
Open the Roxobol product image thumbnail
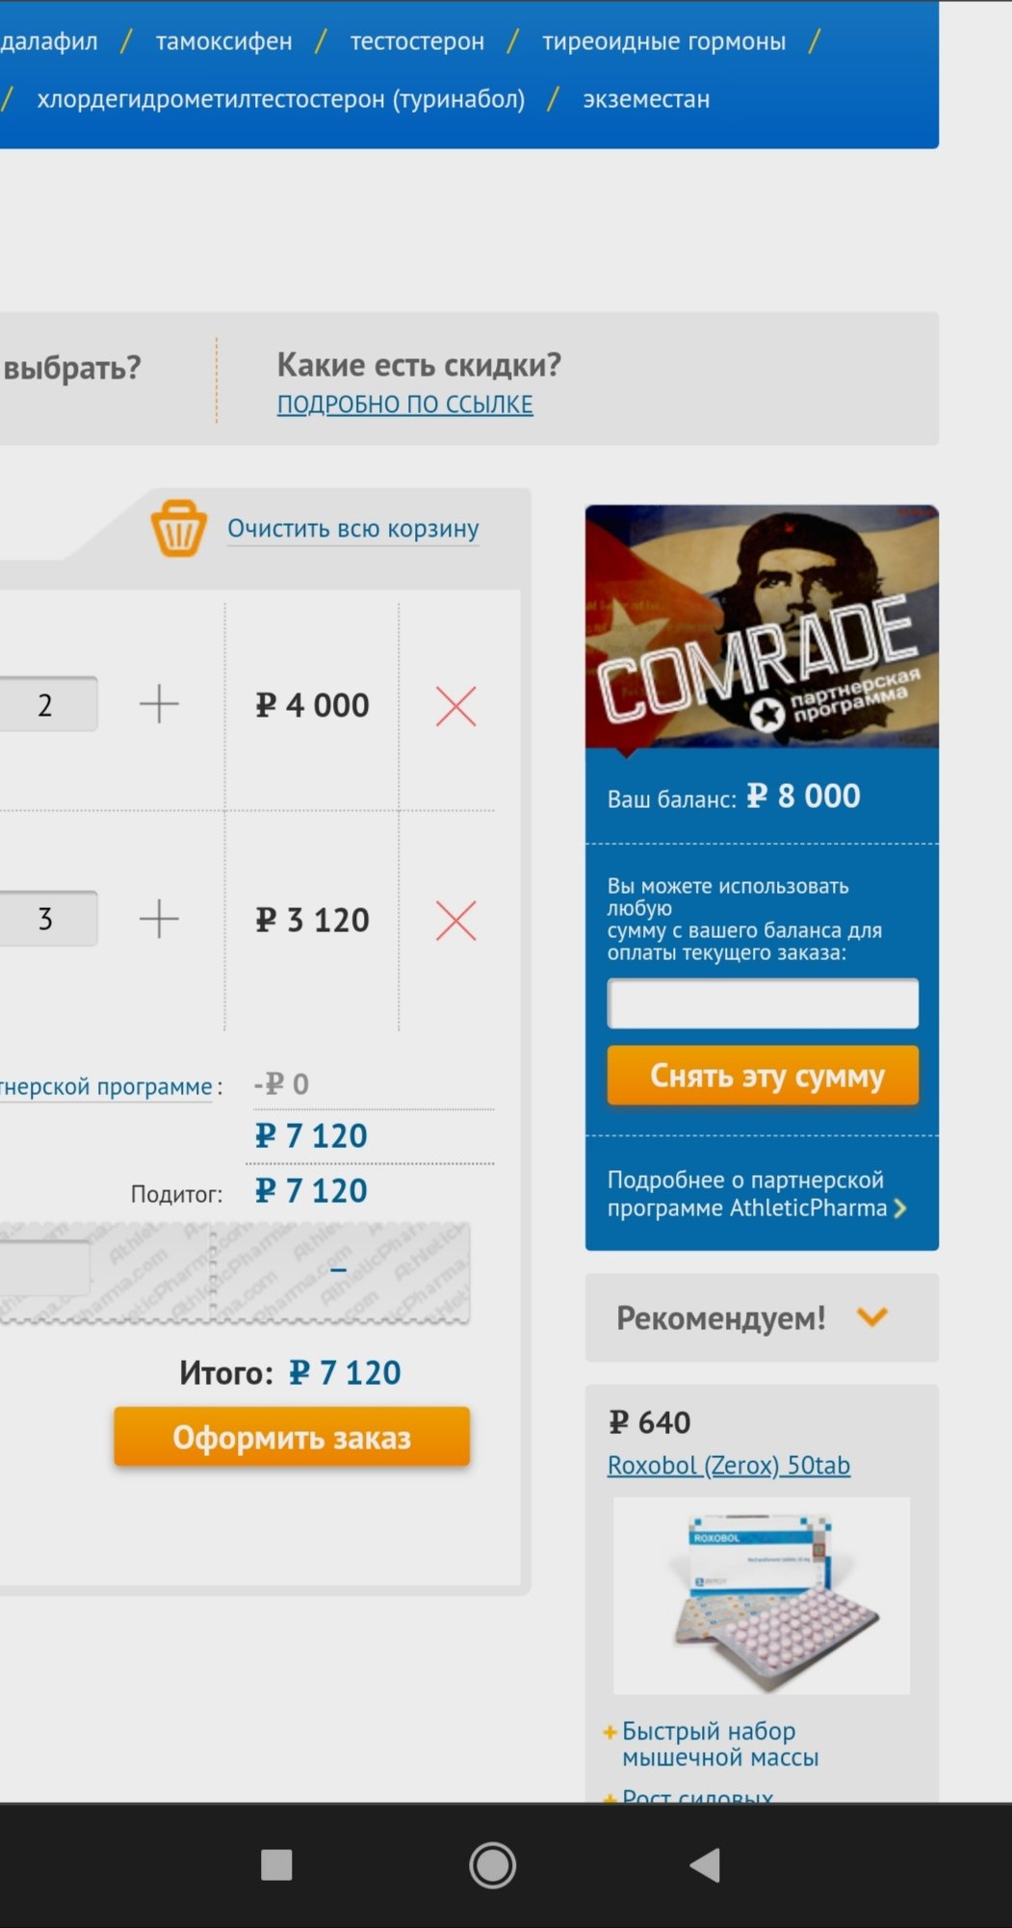(762, 1595)
